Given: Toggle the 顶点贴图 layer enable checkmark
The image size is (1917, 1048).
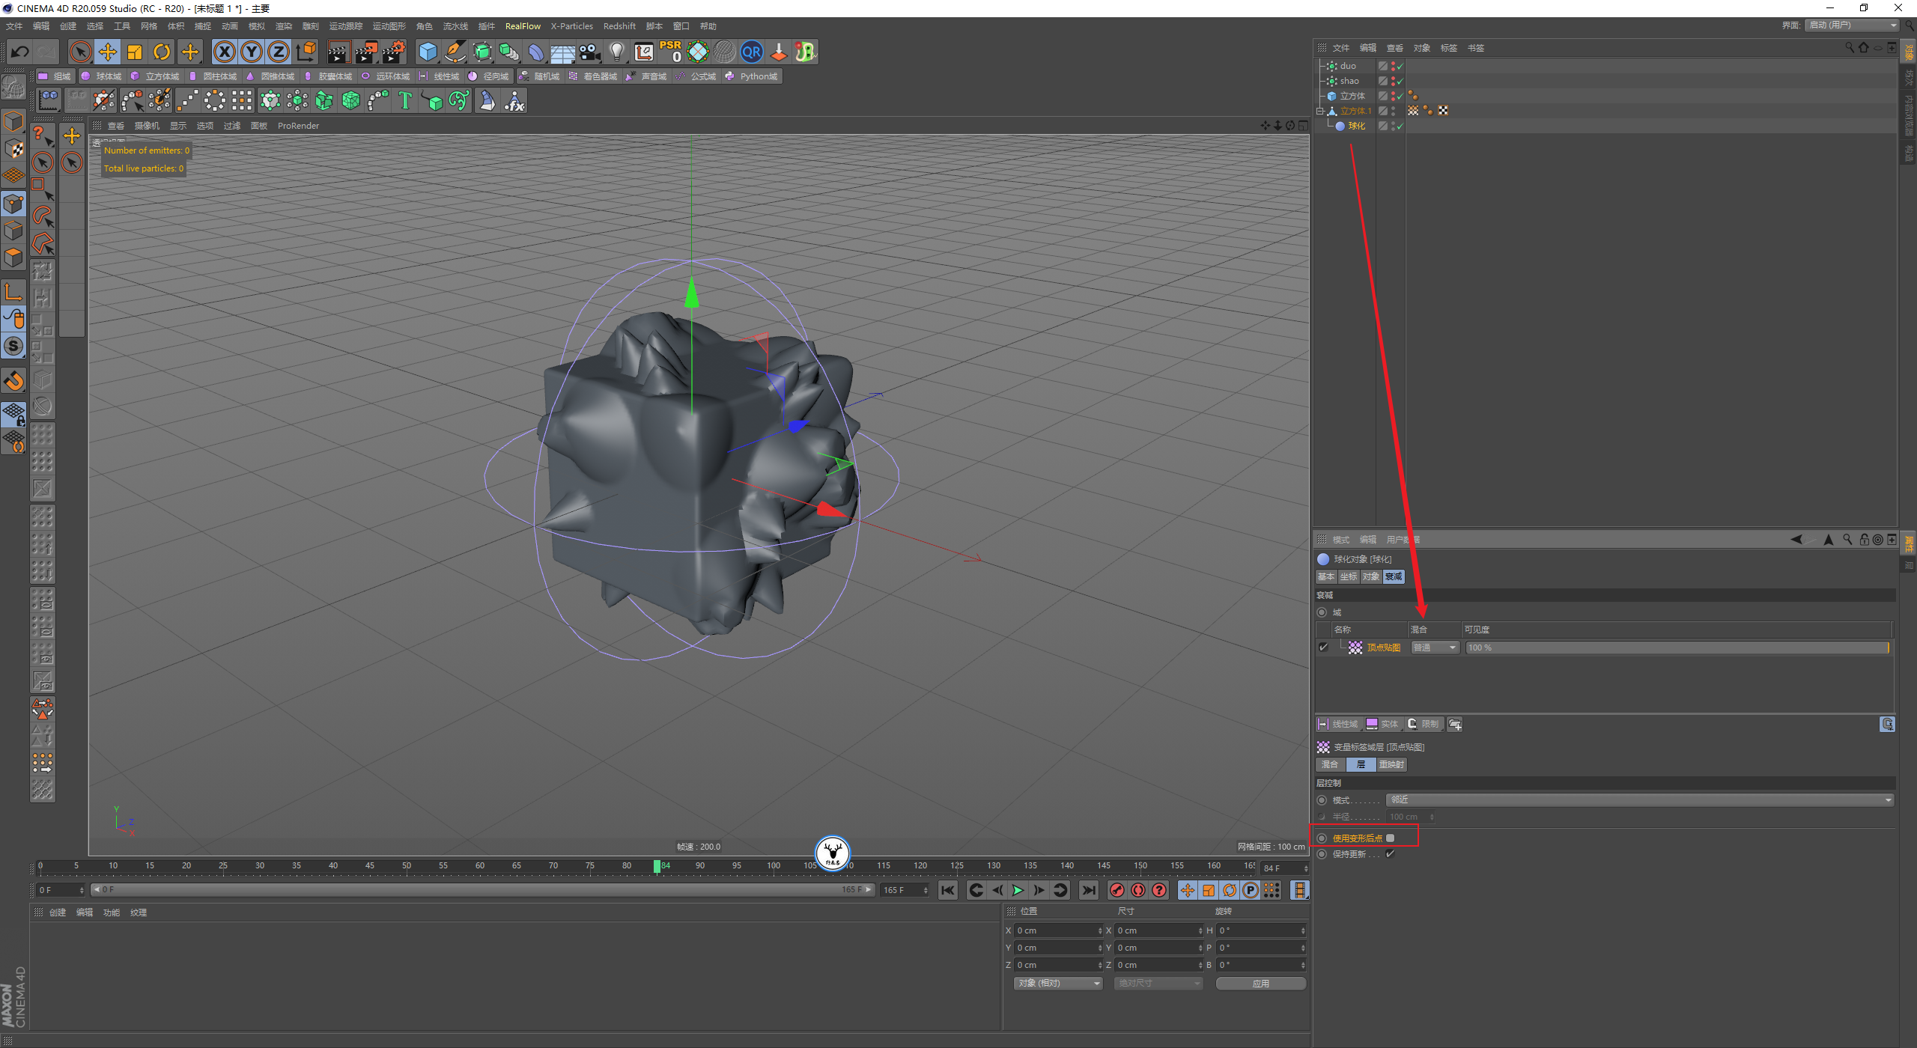Looking at the screenshot, I should coord(1323,648).
